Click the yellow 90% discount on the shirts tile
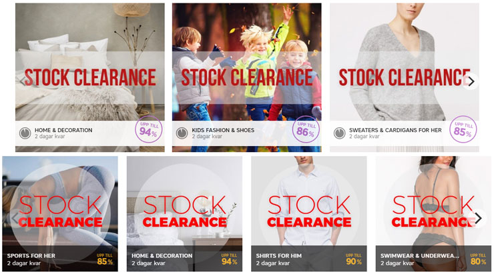This screenshot has height=276, width=494. pos(354,259)
